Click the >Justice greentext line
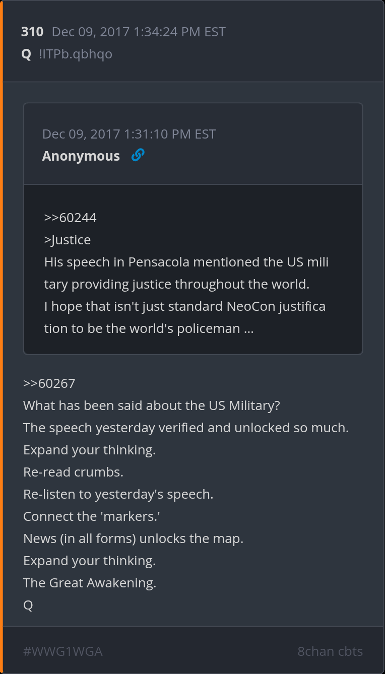This screenshot has height=674, width=385. click(x=68, y=240)
